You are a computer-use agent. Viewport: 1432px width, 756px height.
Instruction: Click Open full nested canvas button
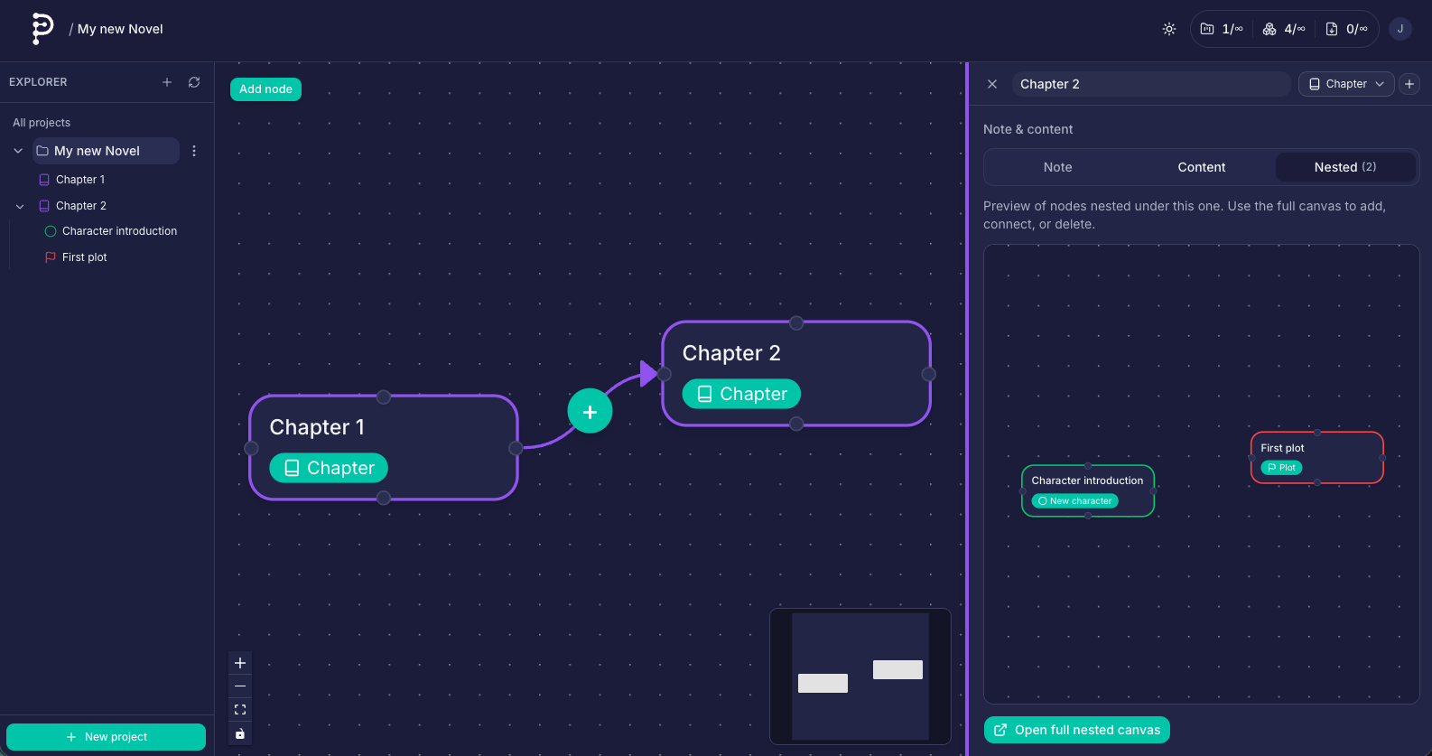point(1076,730)
